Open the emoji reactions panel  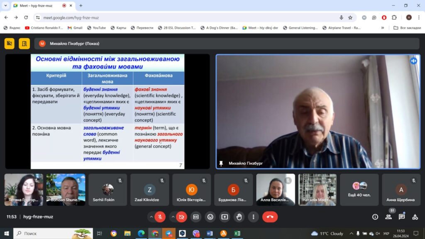click(210, 217)
